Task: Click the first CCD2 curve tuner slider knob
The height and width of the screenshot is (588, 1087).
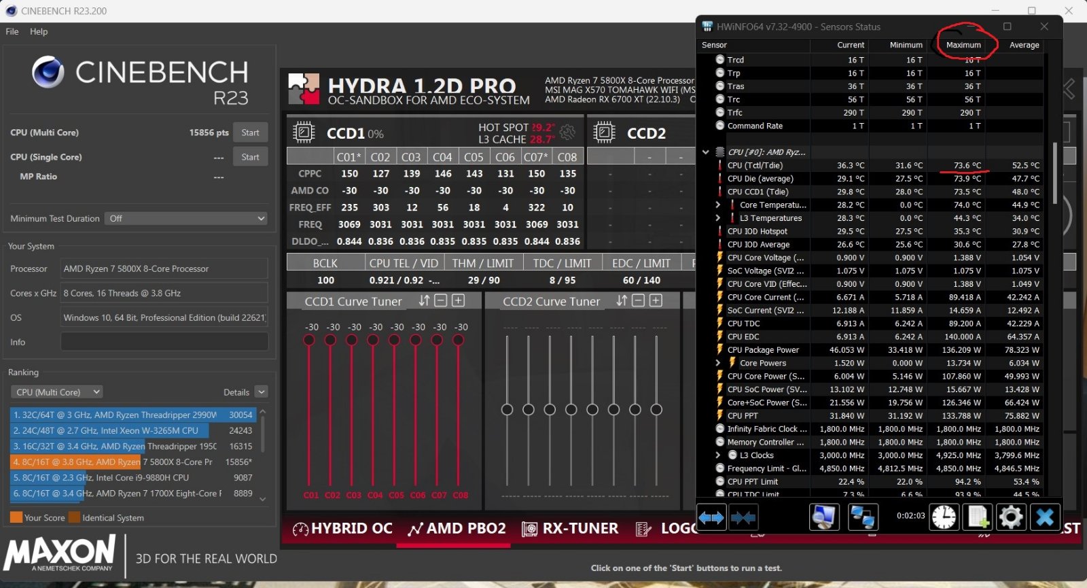Action: (507, 409)
